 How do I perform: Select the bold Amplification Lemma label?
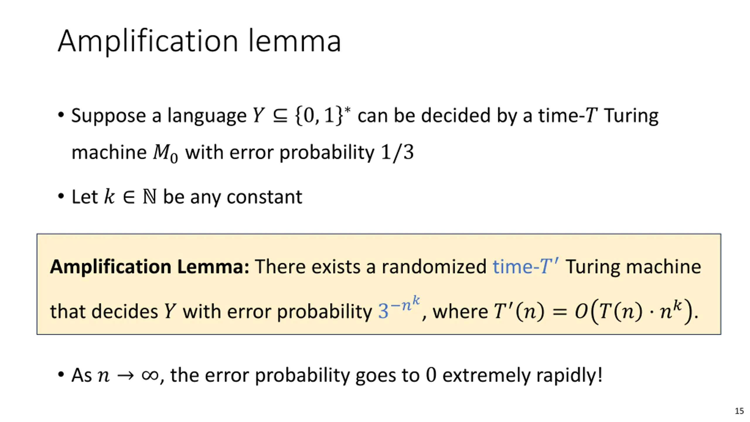(x=149, y=267)
